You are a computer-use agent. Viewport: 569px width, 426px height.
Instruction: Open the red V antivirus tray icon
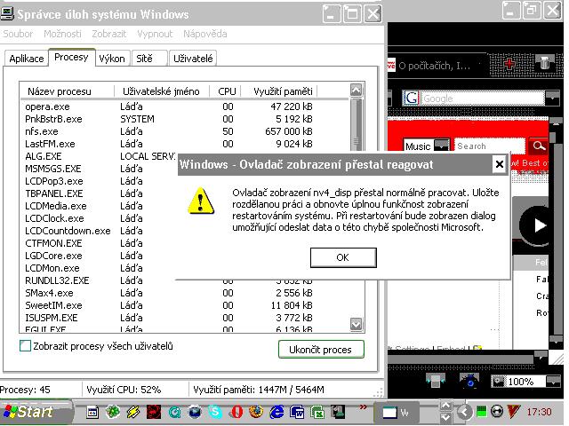(514, 412)
